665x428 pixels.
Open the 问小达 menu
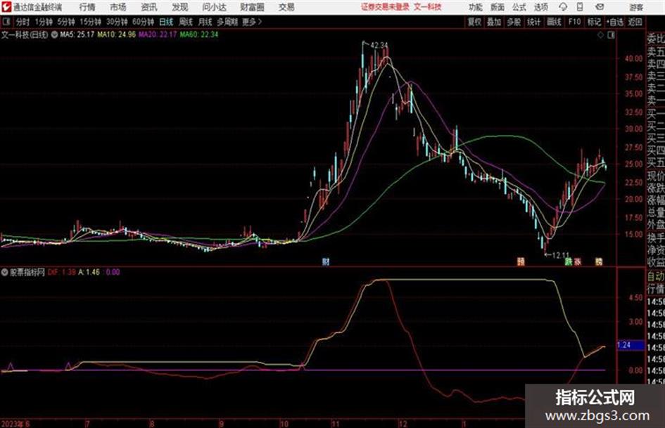tap(214, 7)
